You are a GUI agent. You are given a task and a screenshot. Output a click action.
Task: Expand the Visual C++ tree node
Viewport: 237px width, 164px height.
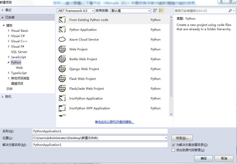coord(9,41)
